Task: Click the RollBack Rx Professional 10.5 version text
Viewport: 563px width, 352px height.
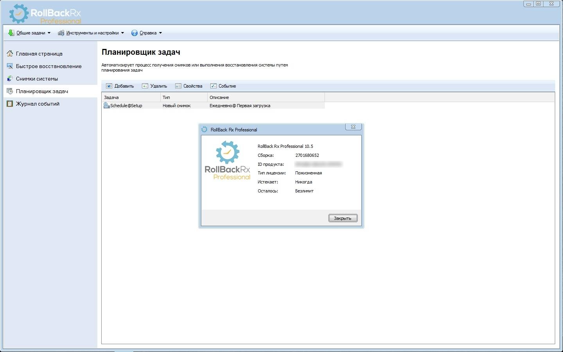Action: 285,146
